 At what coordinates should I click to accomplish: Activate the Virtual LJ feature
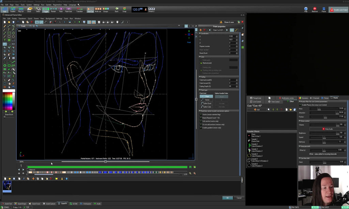click(151, 9)
